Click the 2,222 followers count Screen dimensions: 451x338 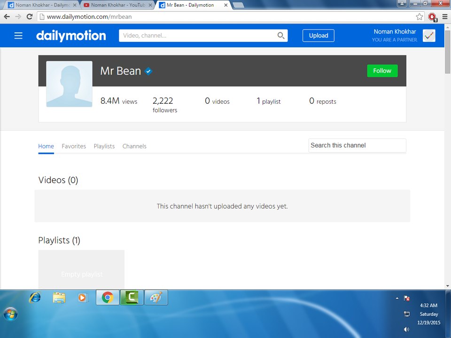tap(165, 105)
